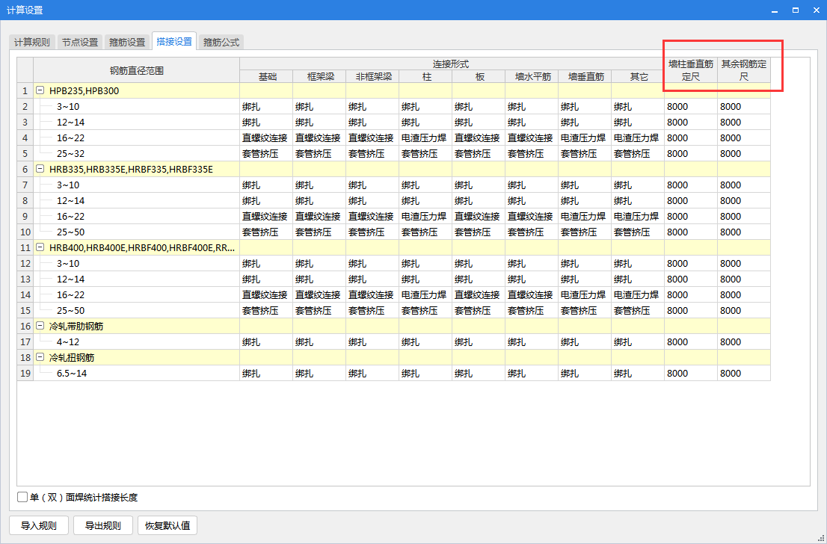
Task: Click the 墙柱垂直筋定尺 column header
Action: (691, 70)
